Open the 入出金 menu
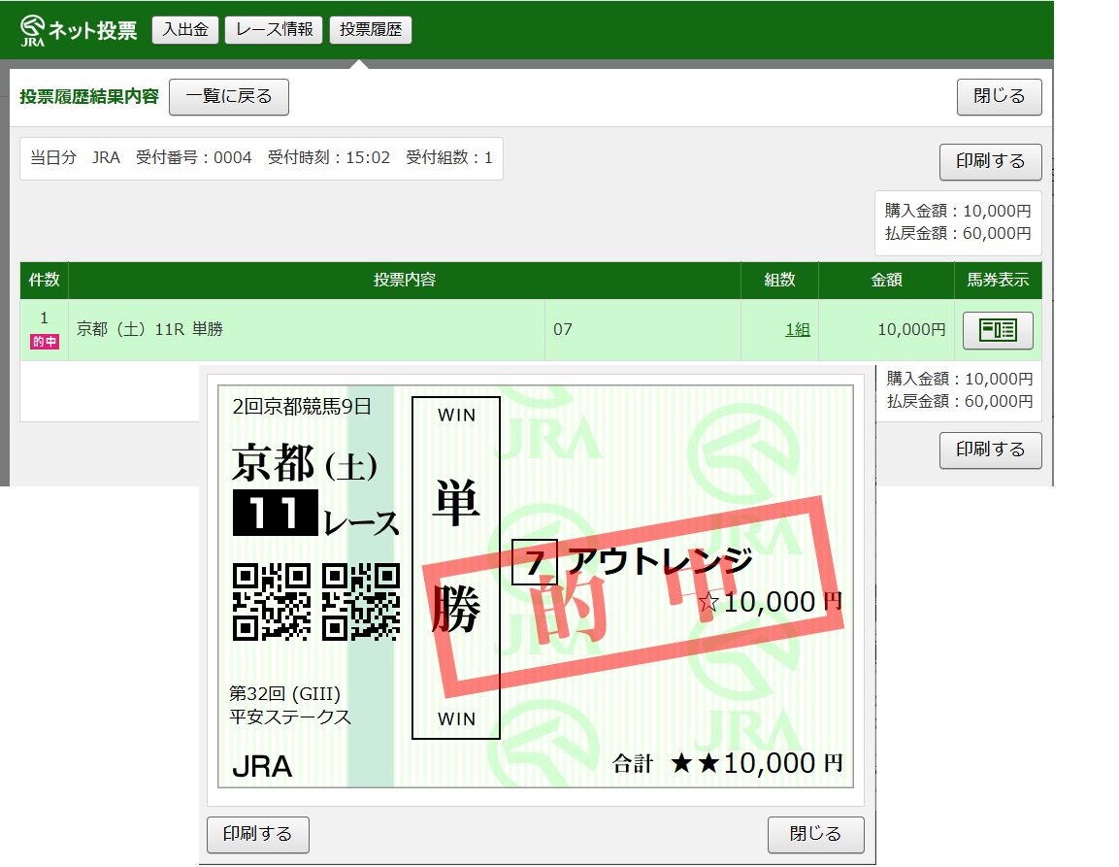The height and width of the screenshot is (867, 1119). click(x=185, y=30)
